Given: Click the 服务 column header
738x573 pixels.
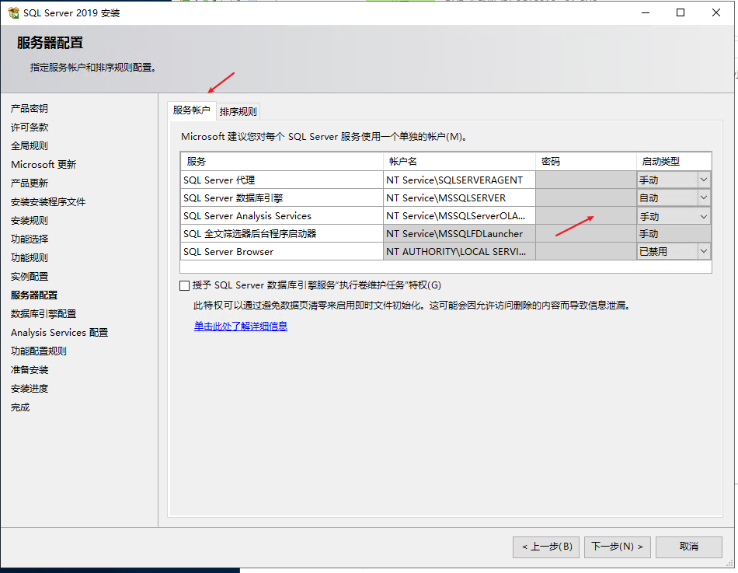Looking at the screenshot, I should coord(282,162).
